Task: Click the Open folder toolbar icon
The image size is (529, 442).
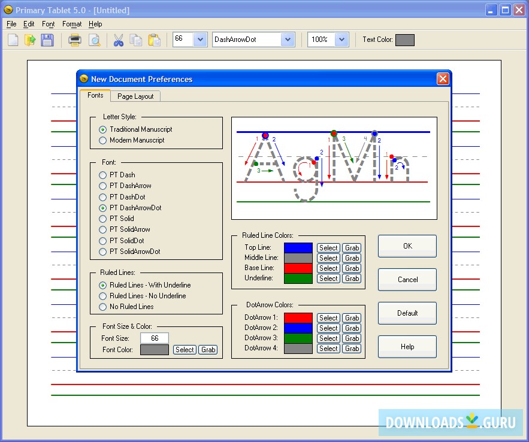Action: (30, 40)
